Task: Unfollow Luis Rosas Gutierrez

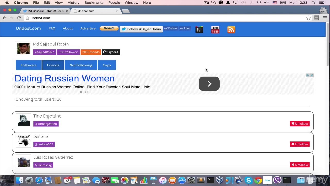Action: pyautogui.click(x=300, y=165)
